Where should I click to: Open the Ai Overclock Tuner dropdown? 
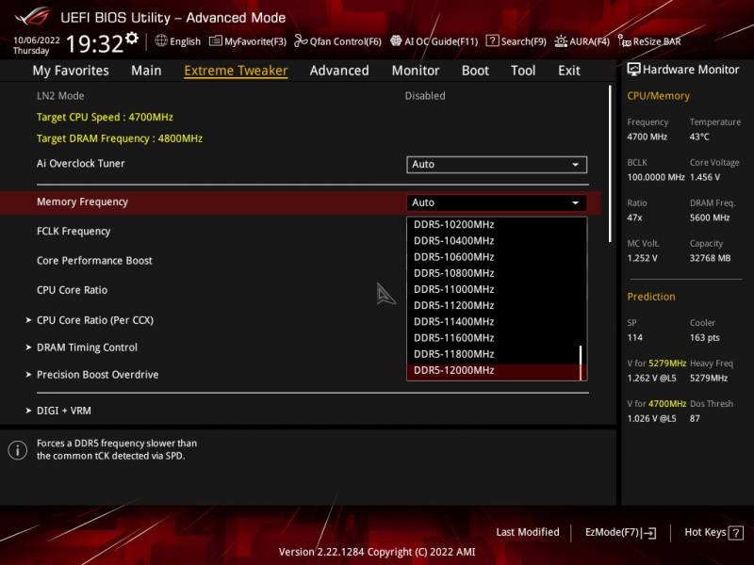point(497,164)
